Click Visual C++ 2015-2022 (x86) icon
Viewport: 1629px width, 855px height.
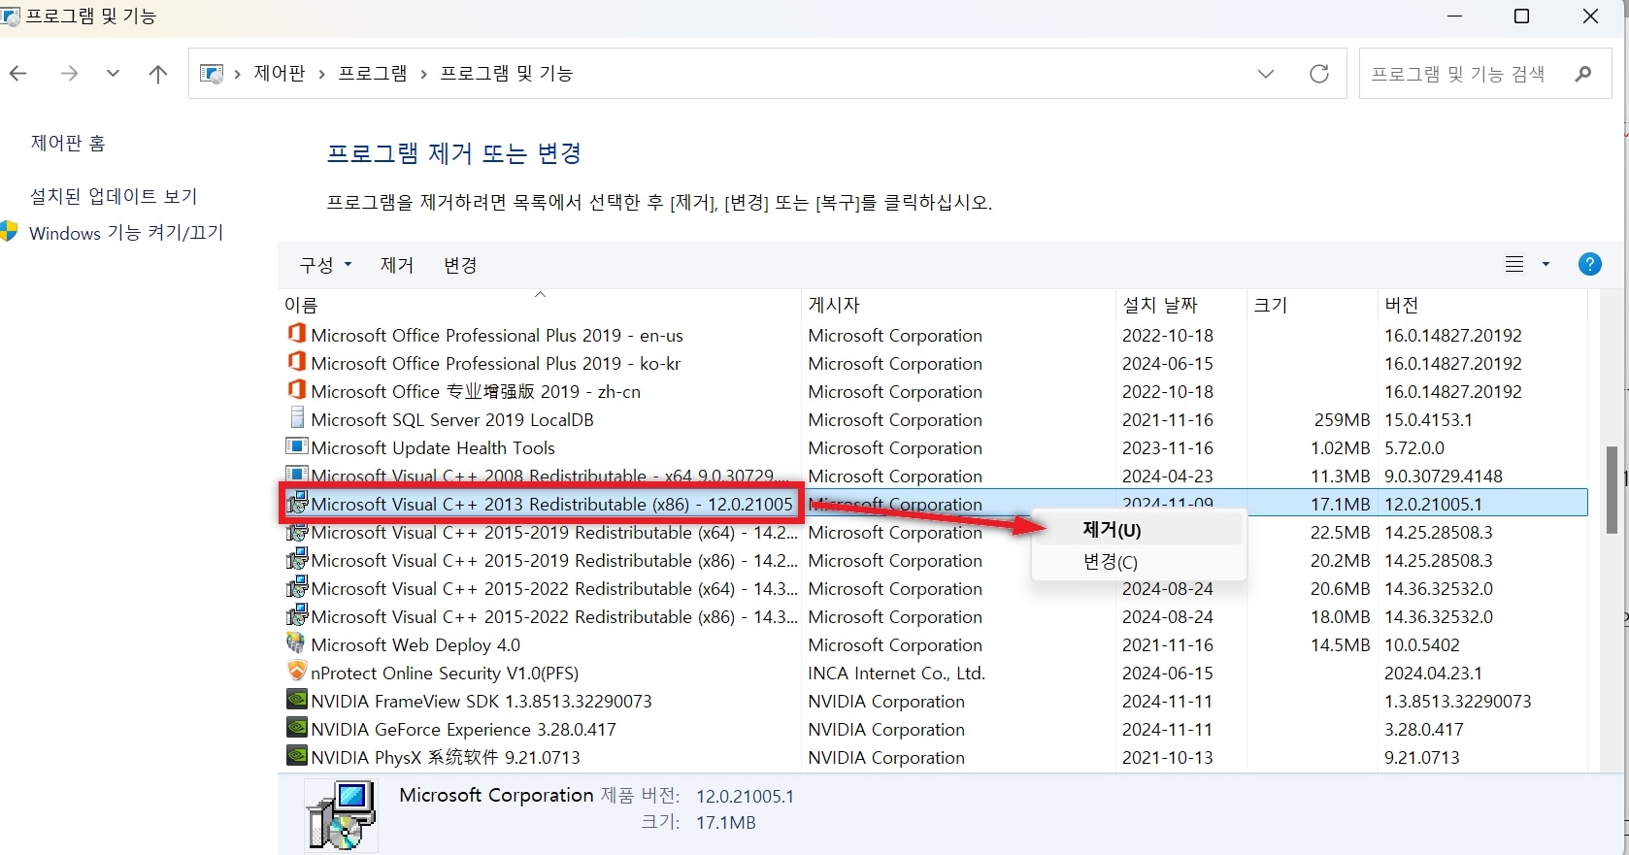coord(297,615)
